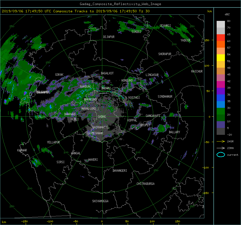Click the RAMDURG city label

pyautogui.click(x=85, y=87)
